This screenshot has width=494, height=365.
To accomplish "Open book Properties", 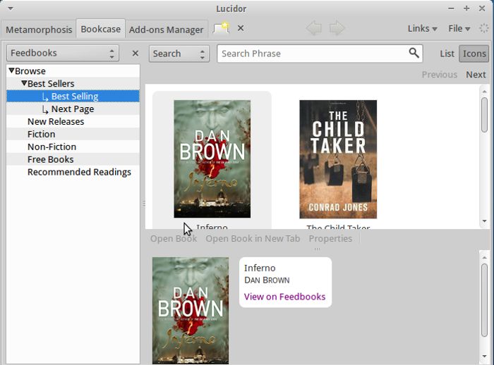I will click(330, 238).
